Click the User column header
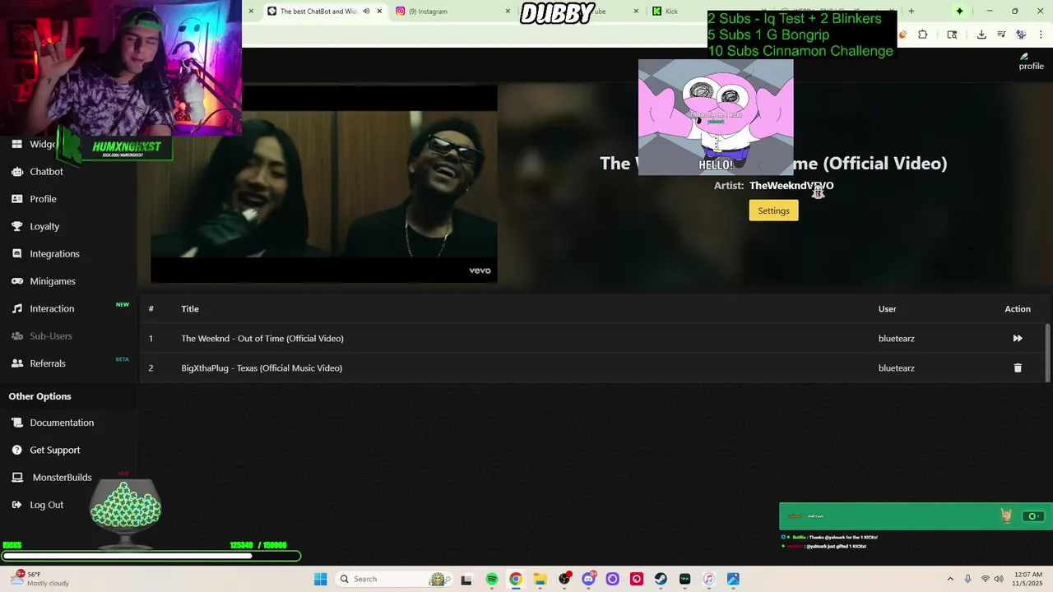The image size is (1053, 592). [x=887, y=309]
